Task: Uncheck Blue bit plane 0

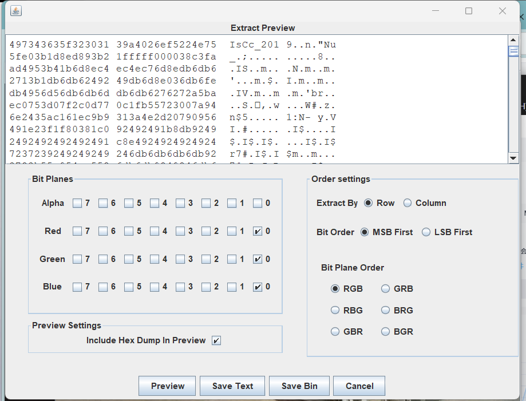Action: pos(258,287)
